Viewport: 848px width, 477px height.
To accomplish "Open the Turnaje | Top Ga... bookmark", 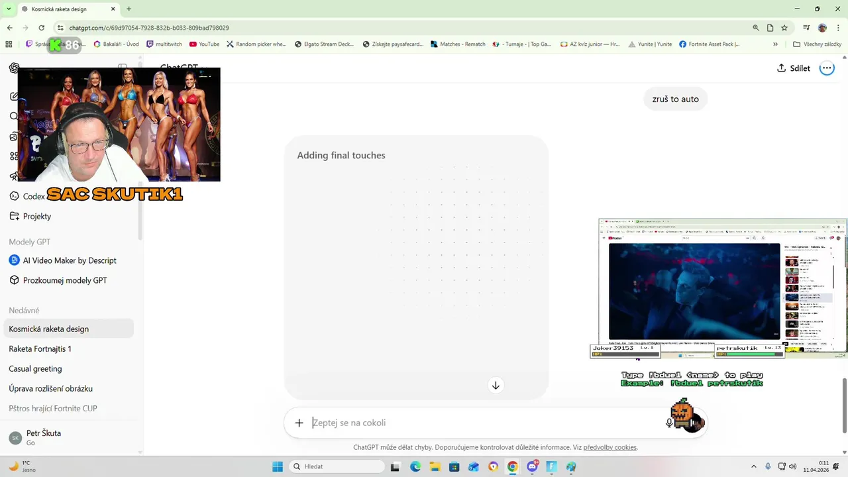I will point(522,44).
